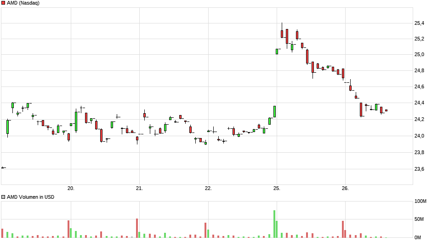
Task: Select the 21. date marker on the x-axis
Action: point(140,188)
